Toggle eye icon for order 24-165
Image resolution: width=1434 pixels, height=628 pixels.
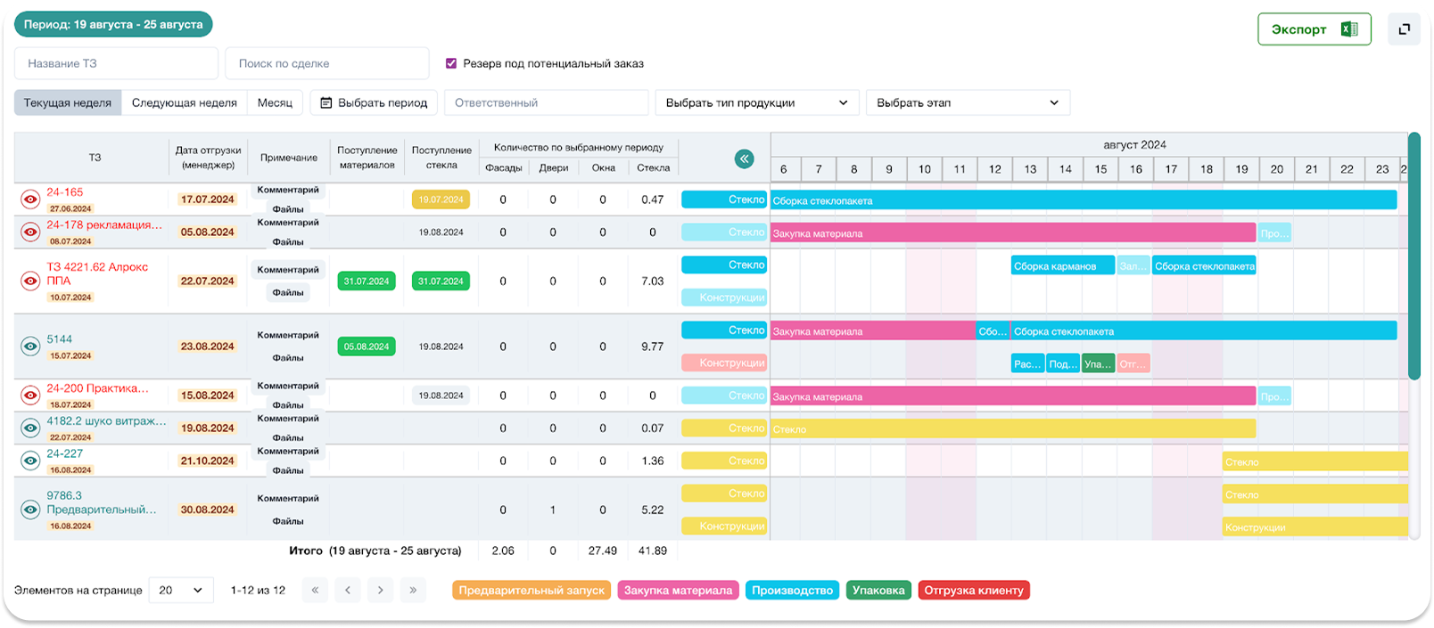(x=30, y=200)
